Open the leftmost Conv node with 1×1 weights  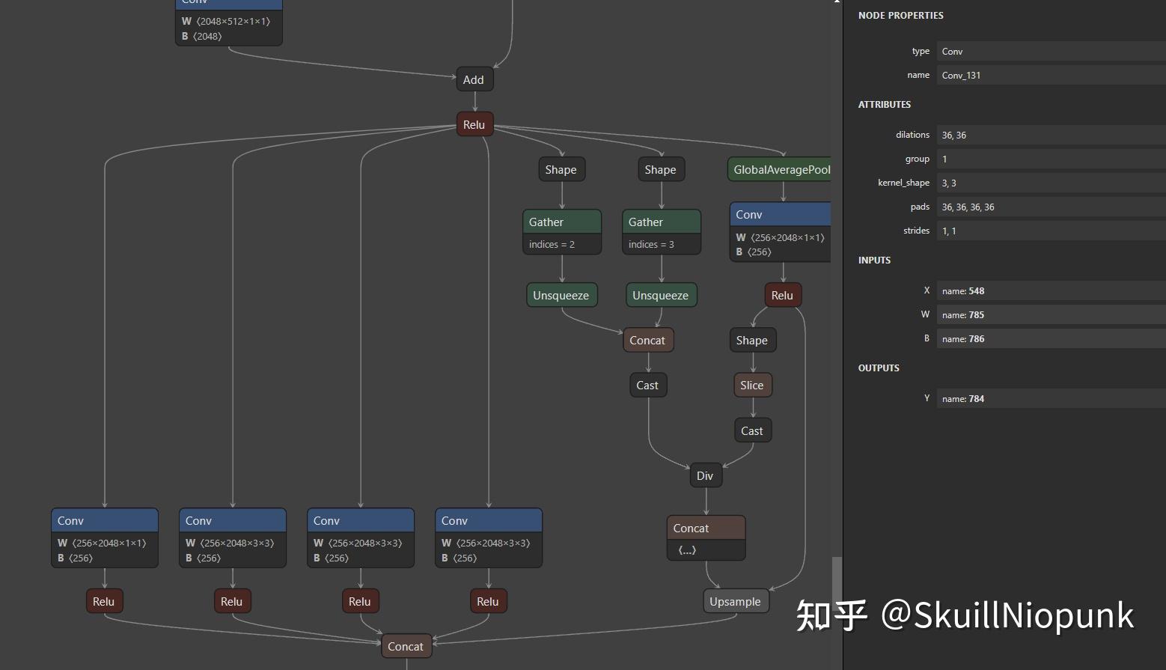tap(104, 520)
